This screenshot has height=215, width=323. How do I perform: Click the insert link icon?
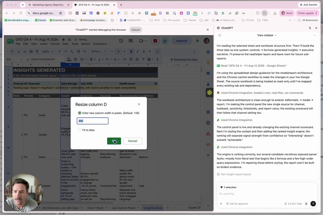click(125, 59)
